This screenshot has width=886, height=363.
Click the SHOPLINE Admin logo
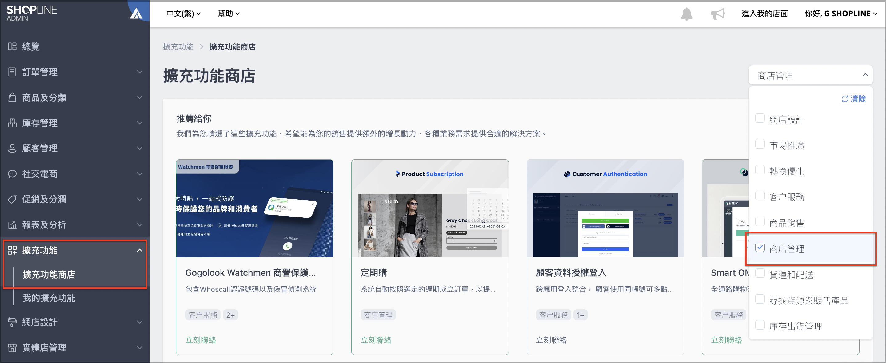point(32,13)
